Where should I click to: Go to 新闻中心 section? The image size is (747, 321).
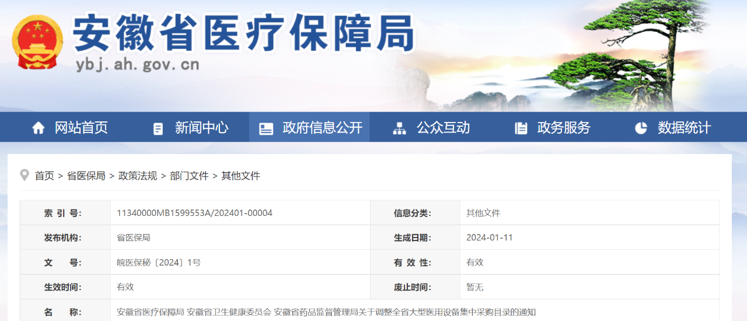tap(201, 128)
